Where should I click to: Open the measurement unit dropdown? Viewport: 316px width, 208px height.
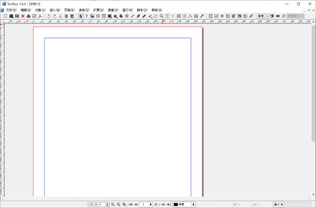click(279, 205)
